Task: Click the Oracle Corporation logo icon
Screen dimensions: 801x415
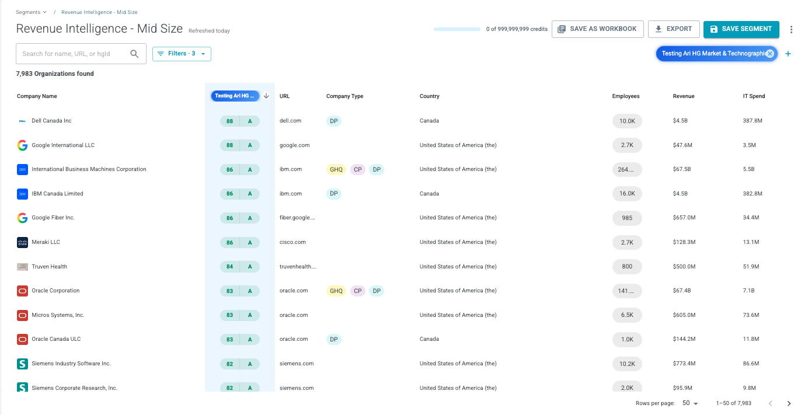Action: click(x=22, y=291)
